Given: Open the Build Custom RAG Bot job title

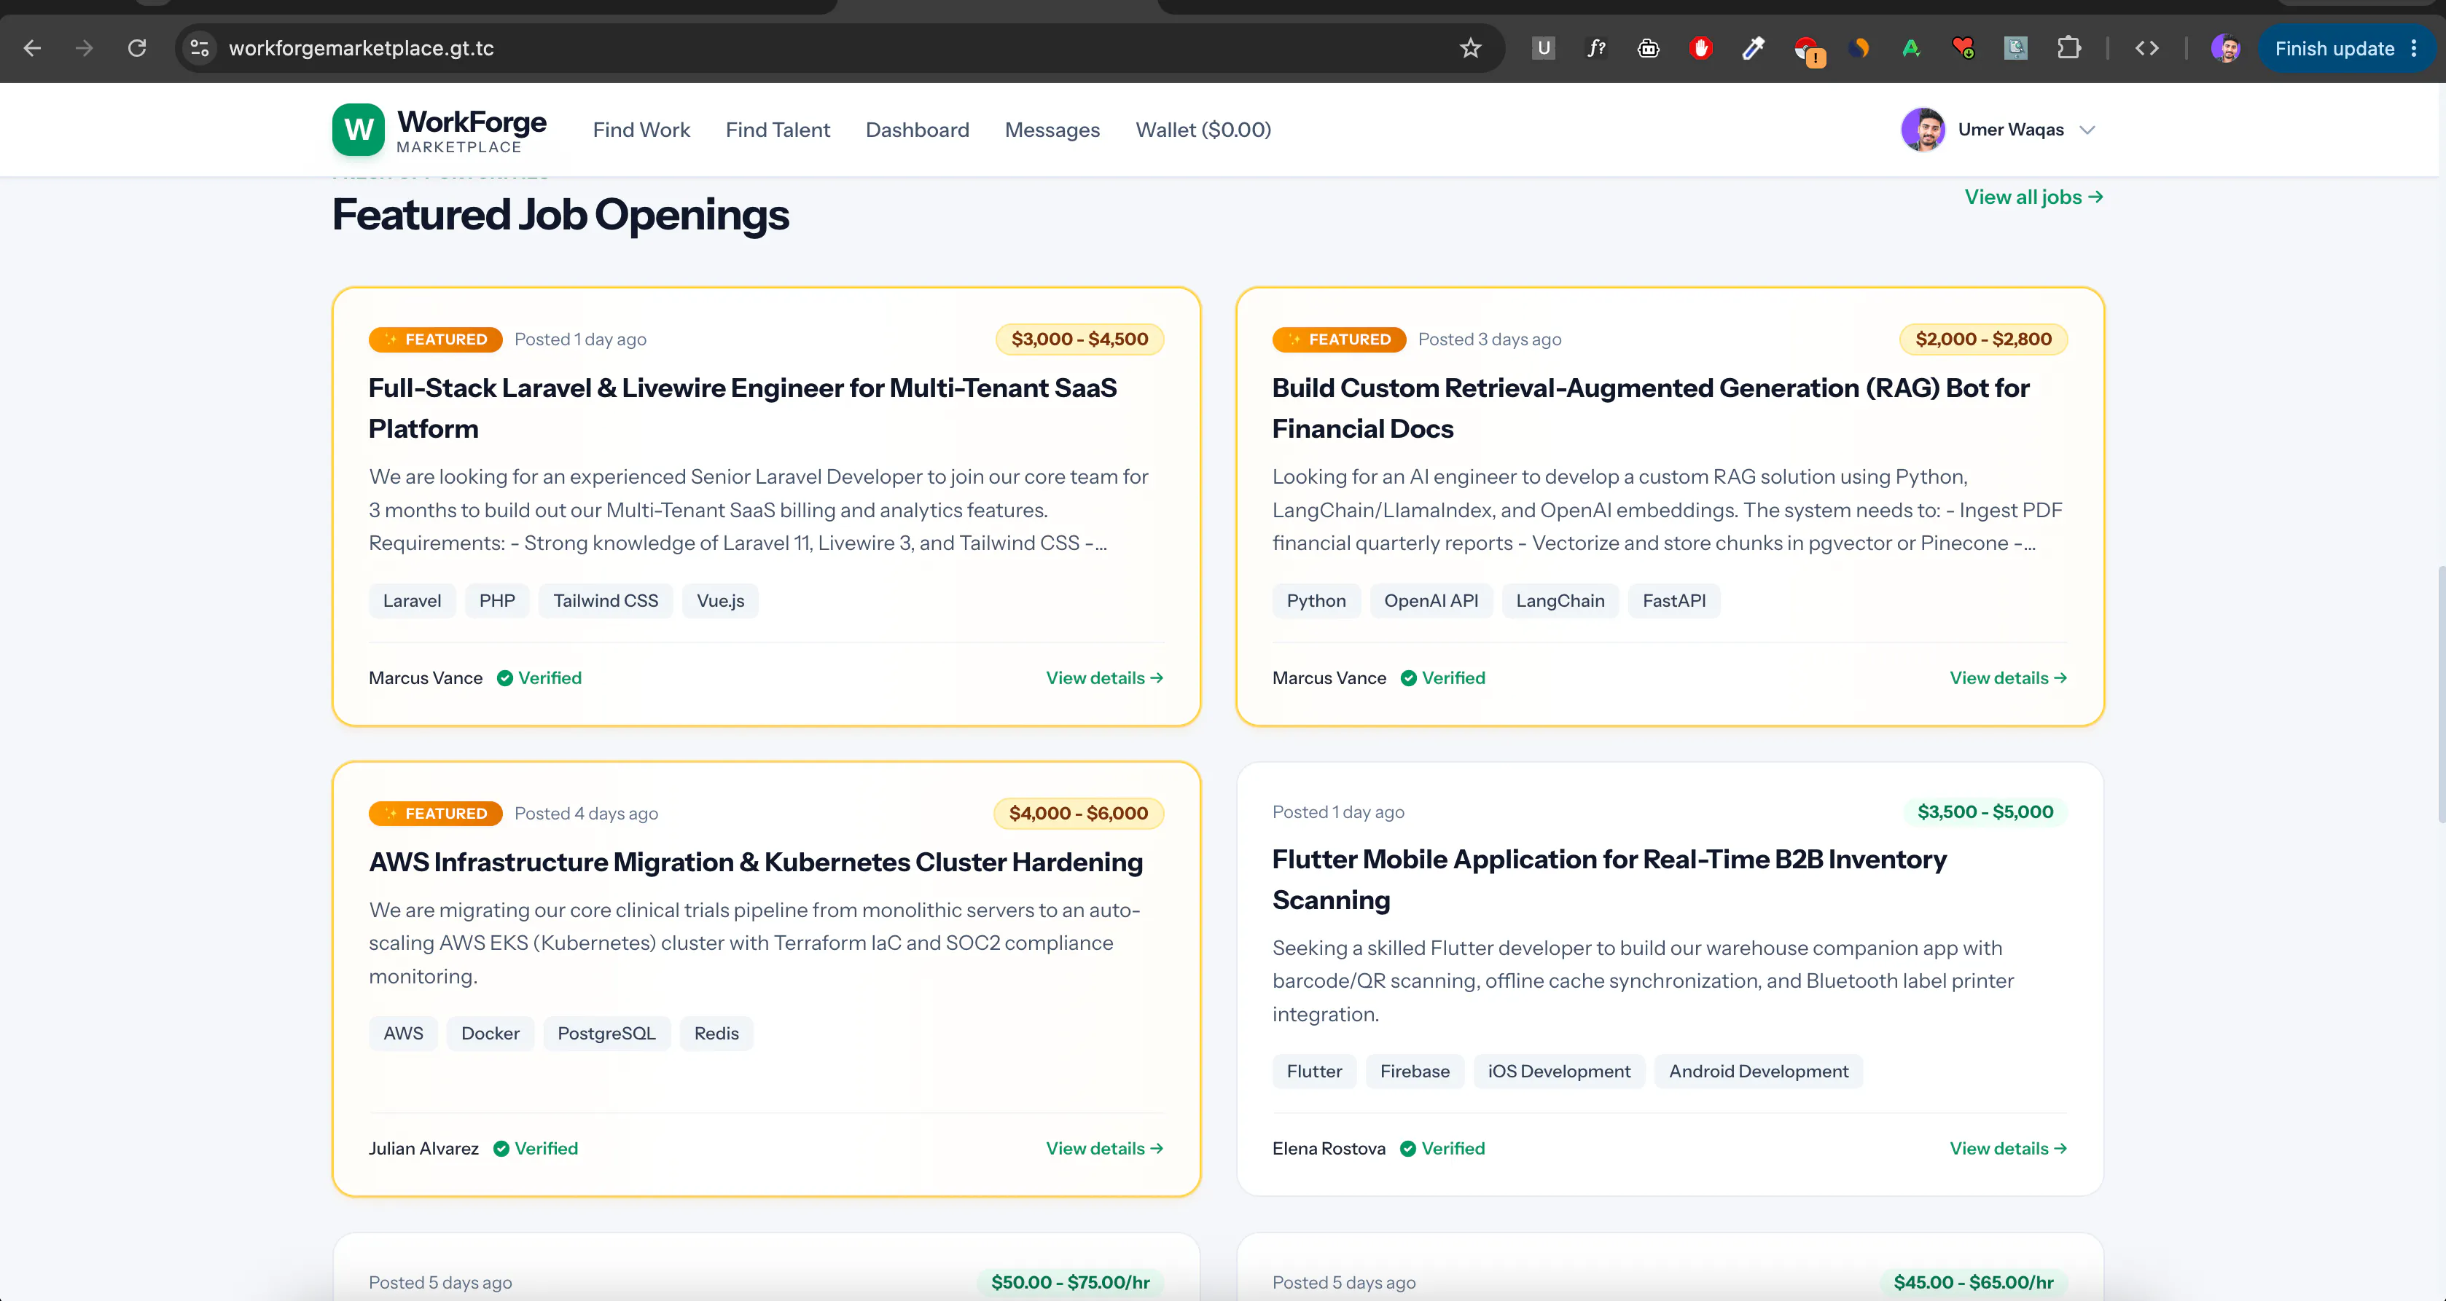Looking at the screenshot, I should [1650, 408].
